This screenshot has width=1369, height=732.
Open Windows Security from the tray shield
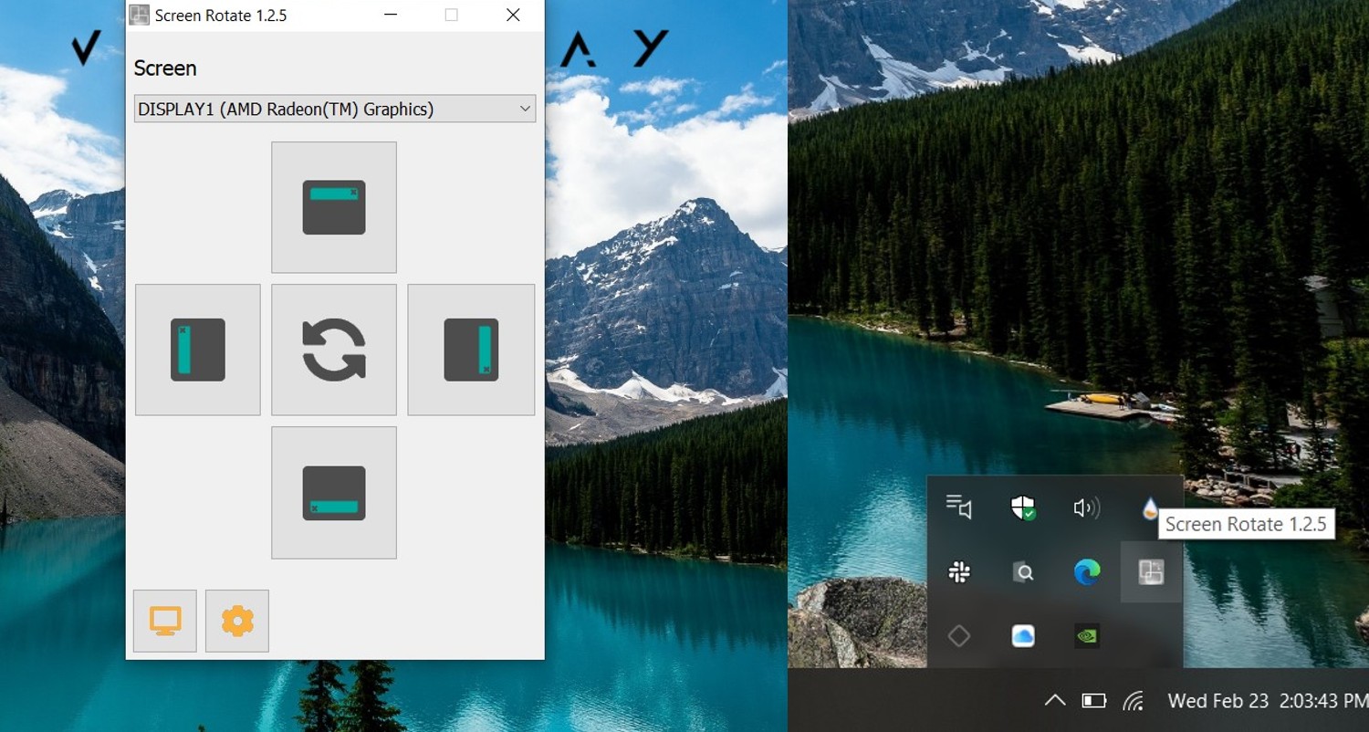tap(1022, 508)
